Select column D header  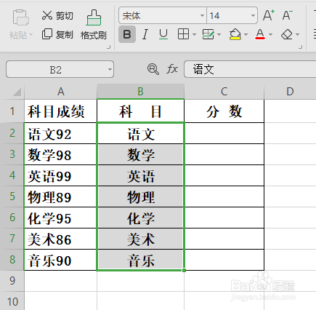[290, 92]
